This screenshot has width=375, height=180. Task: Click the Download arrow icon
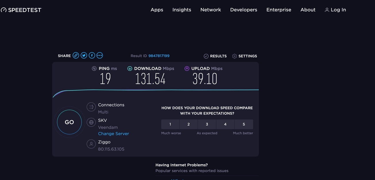tap(130, 69)
